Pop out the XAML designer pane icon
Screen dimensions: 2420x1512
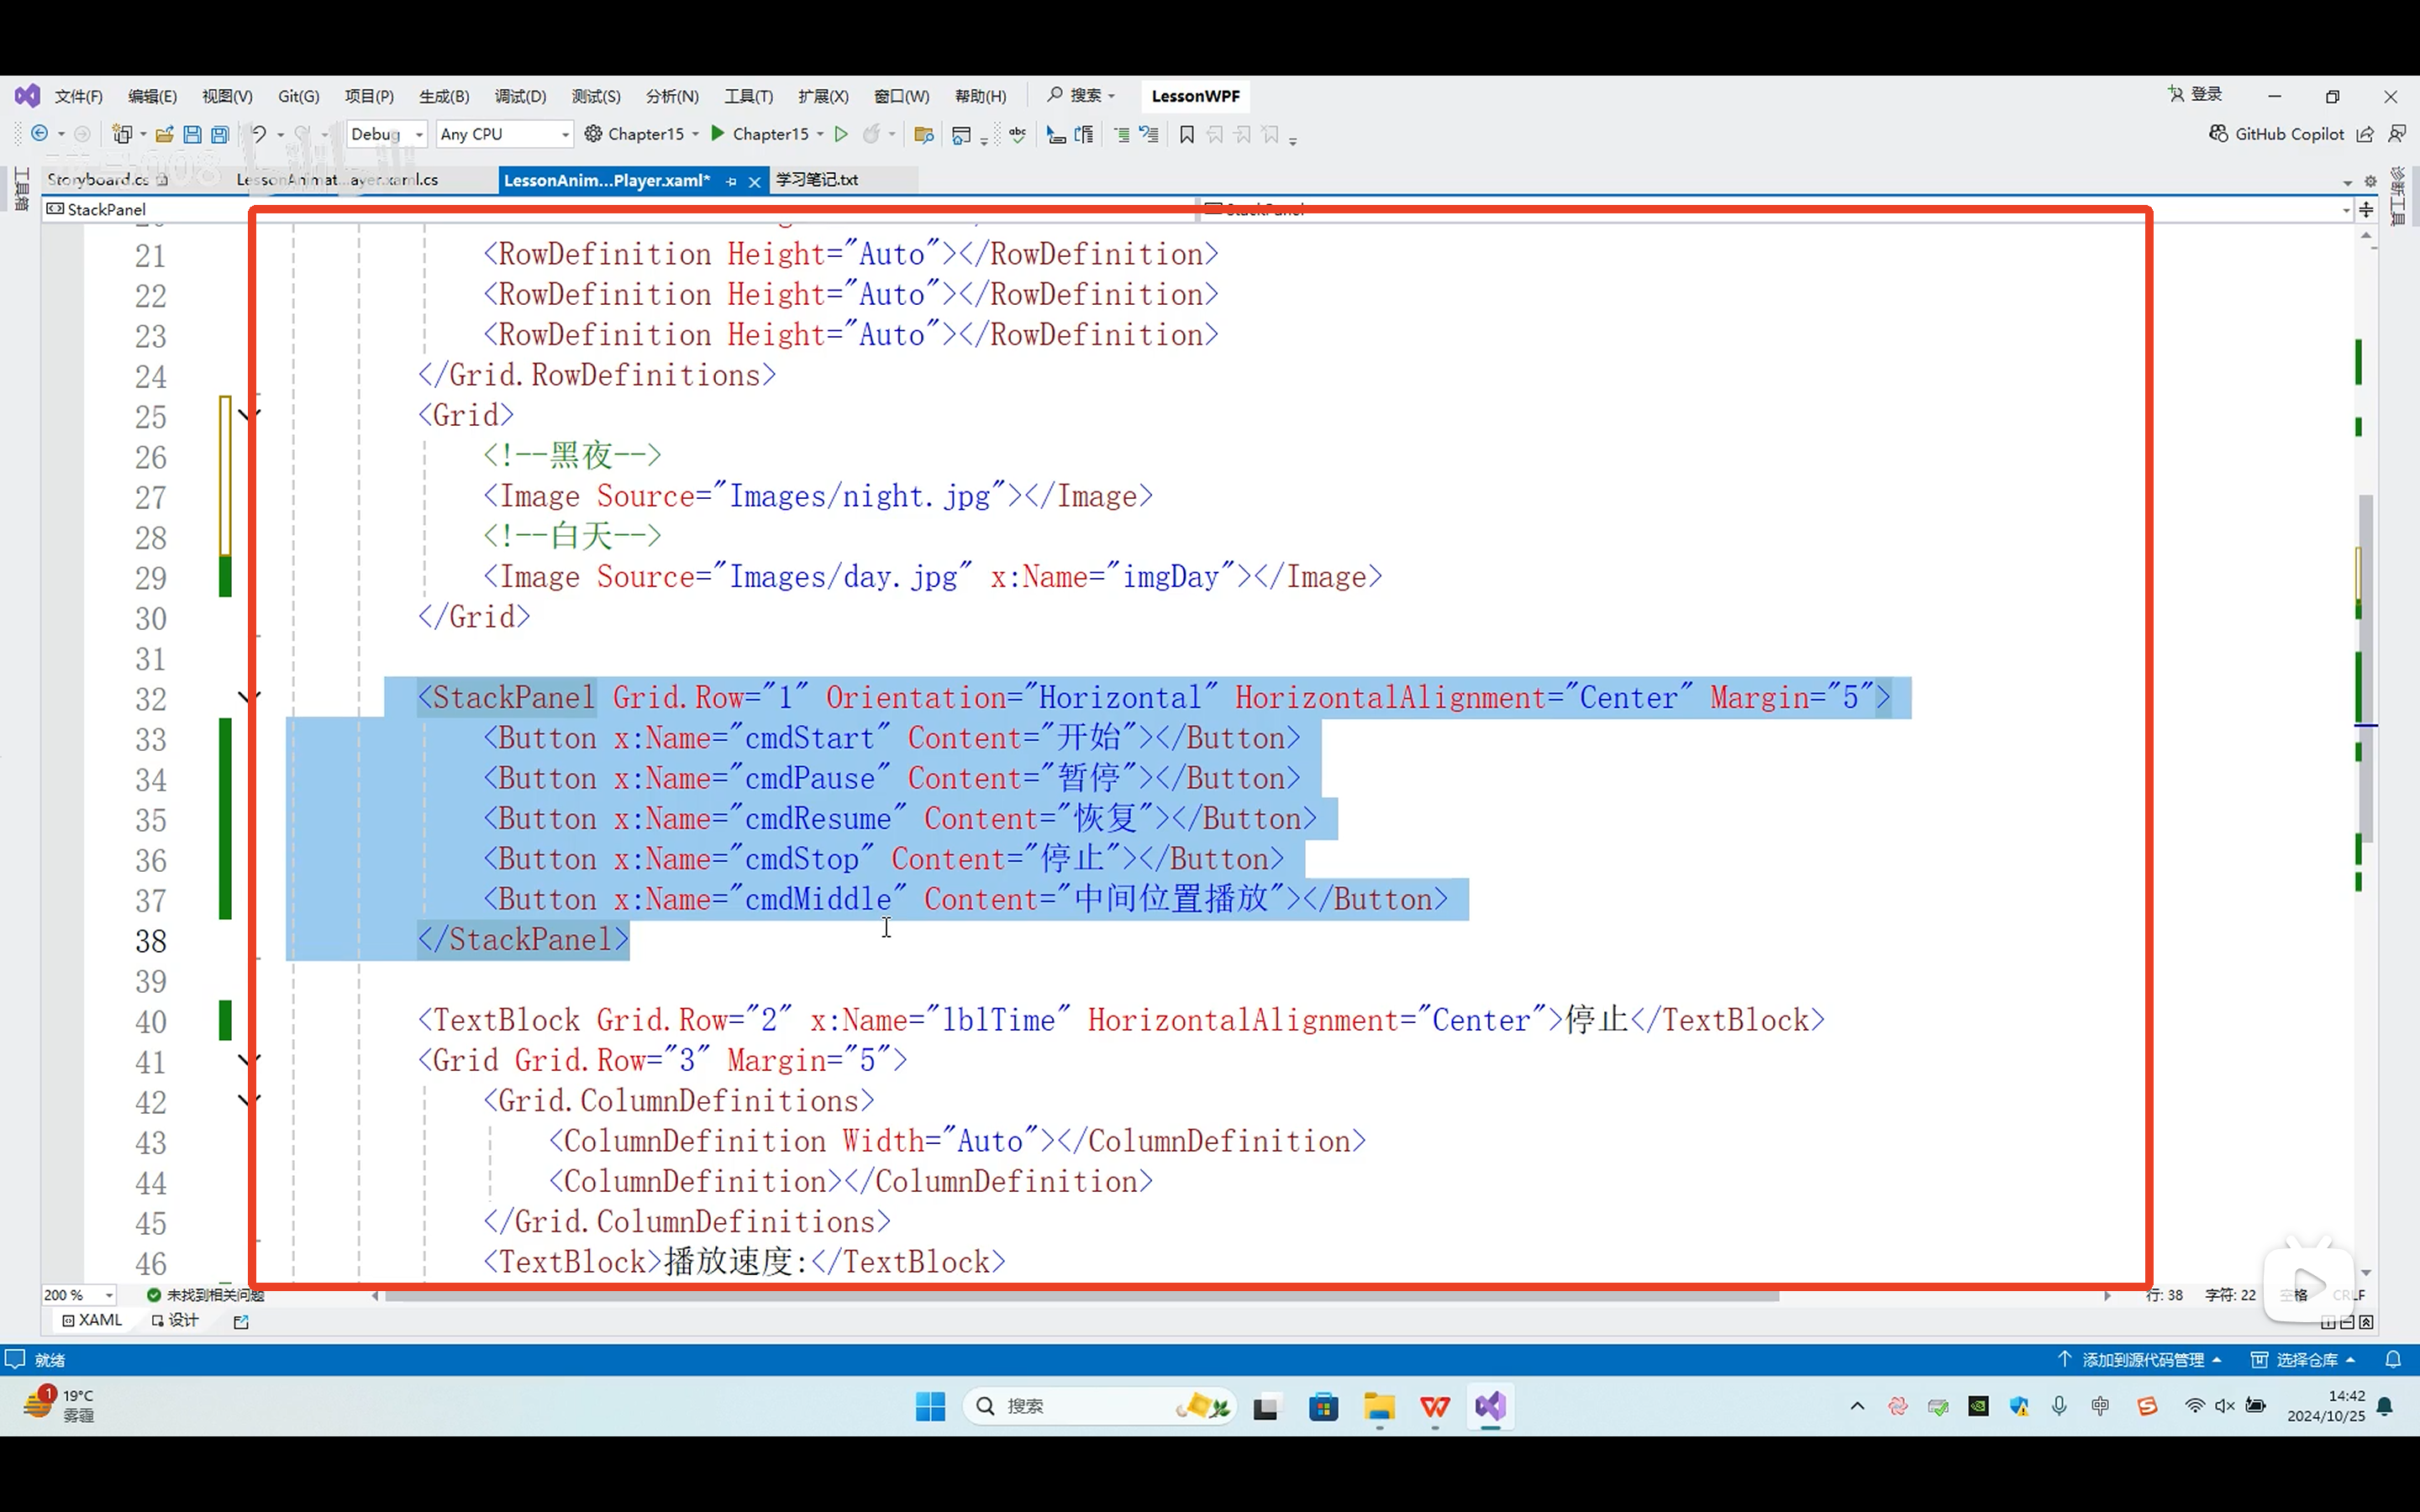241,1321
